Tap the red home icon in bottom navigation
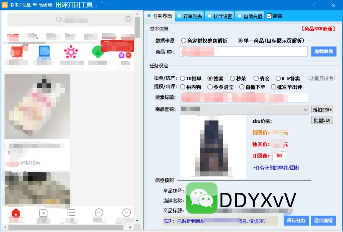 15,213
